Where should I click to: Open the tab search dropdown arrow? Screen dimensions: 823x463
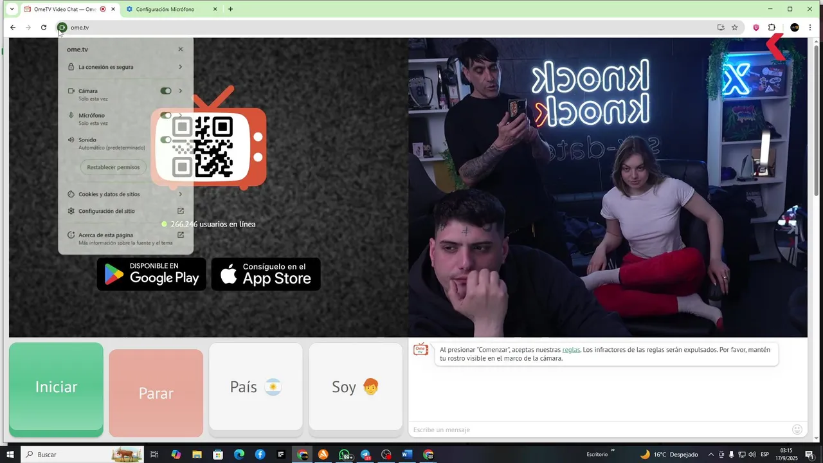tap(12, 9)
